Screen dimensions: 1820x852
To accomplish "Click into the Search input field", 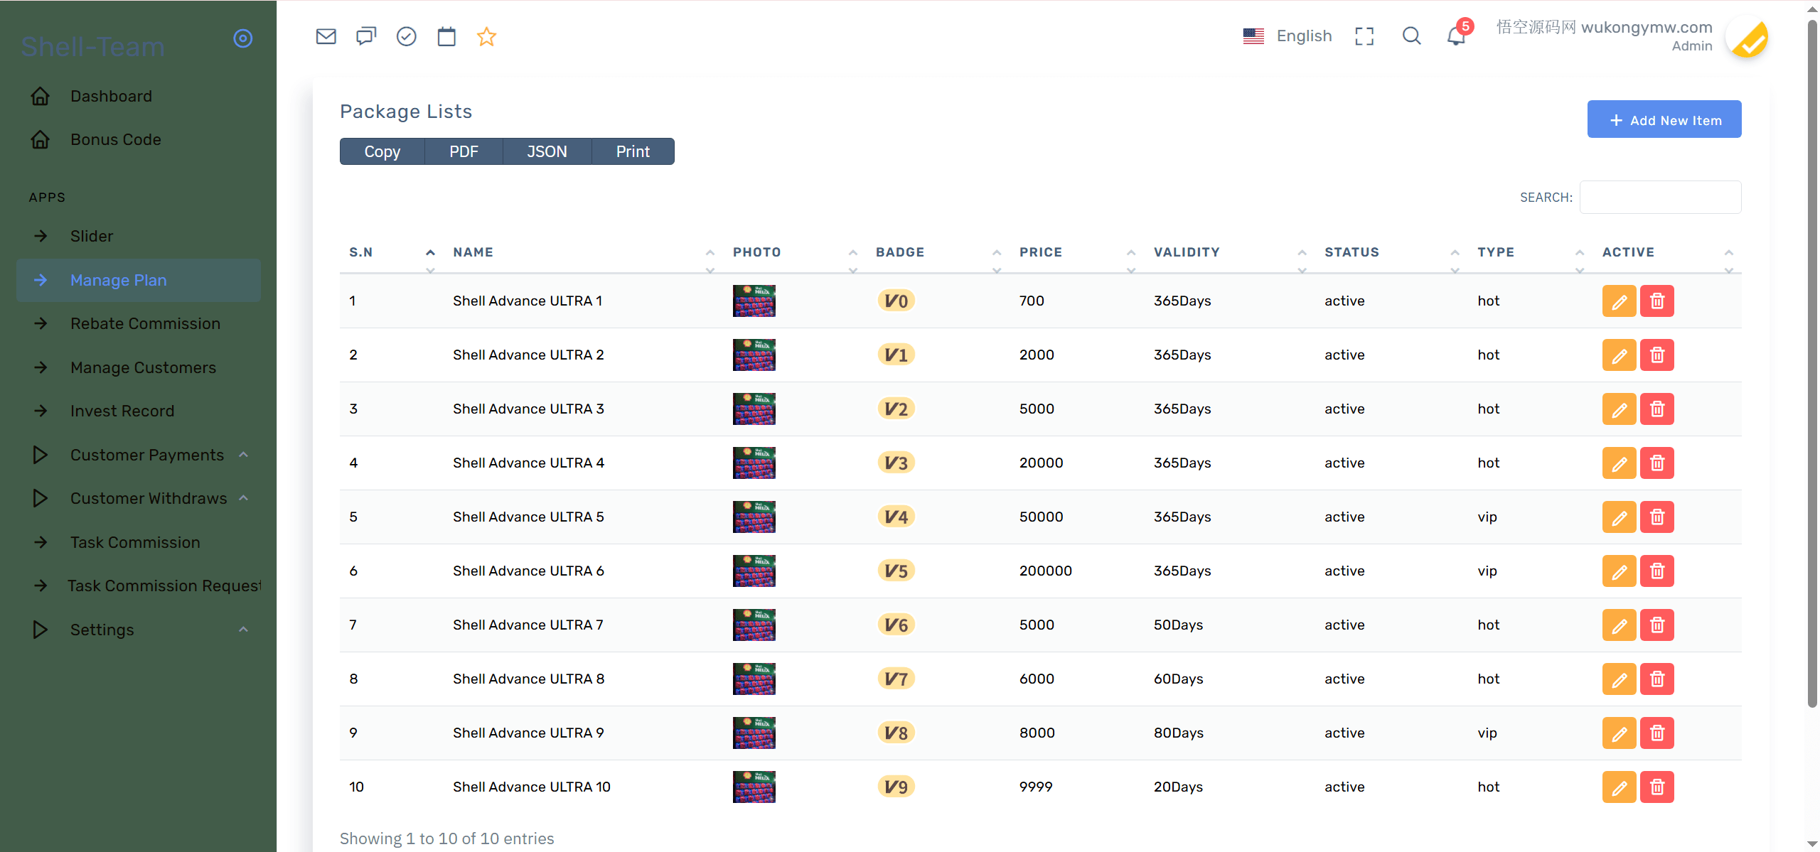I will [1660, 198].
